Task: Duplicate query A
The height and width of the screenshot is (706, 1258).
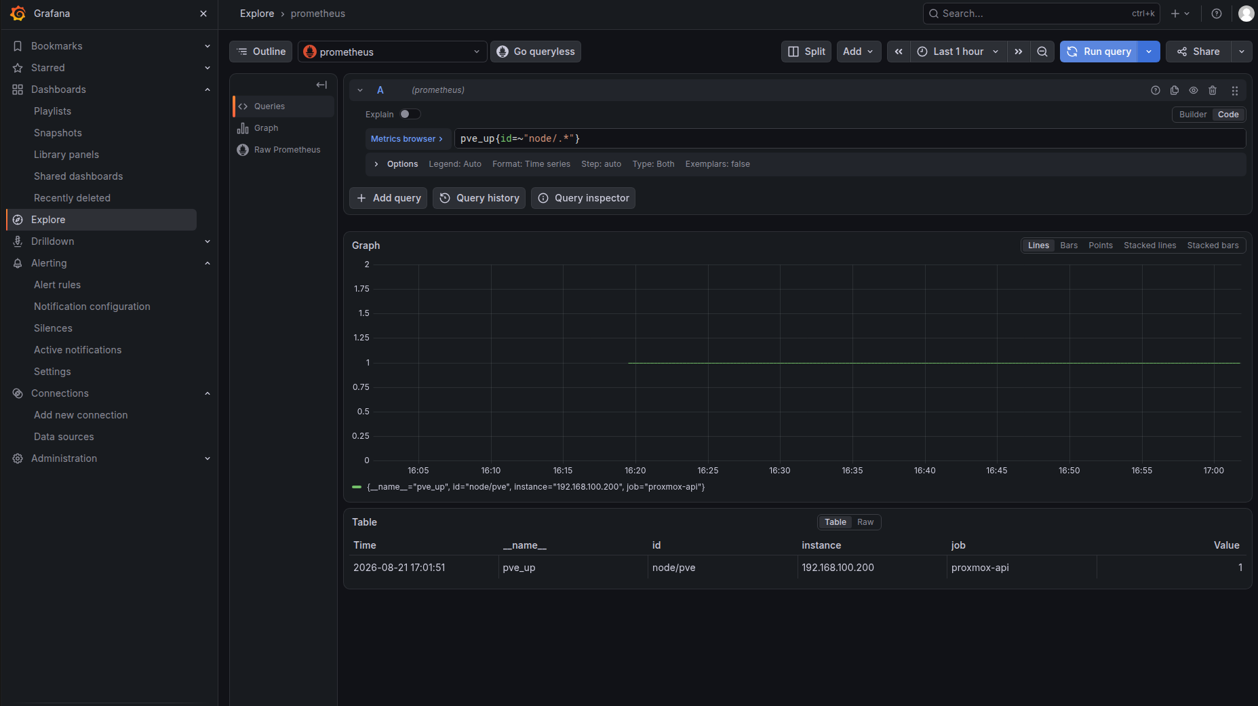Action: (x=1175, y=90)
